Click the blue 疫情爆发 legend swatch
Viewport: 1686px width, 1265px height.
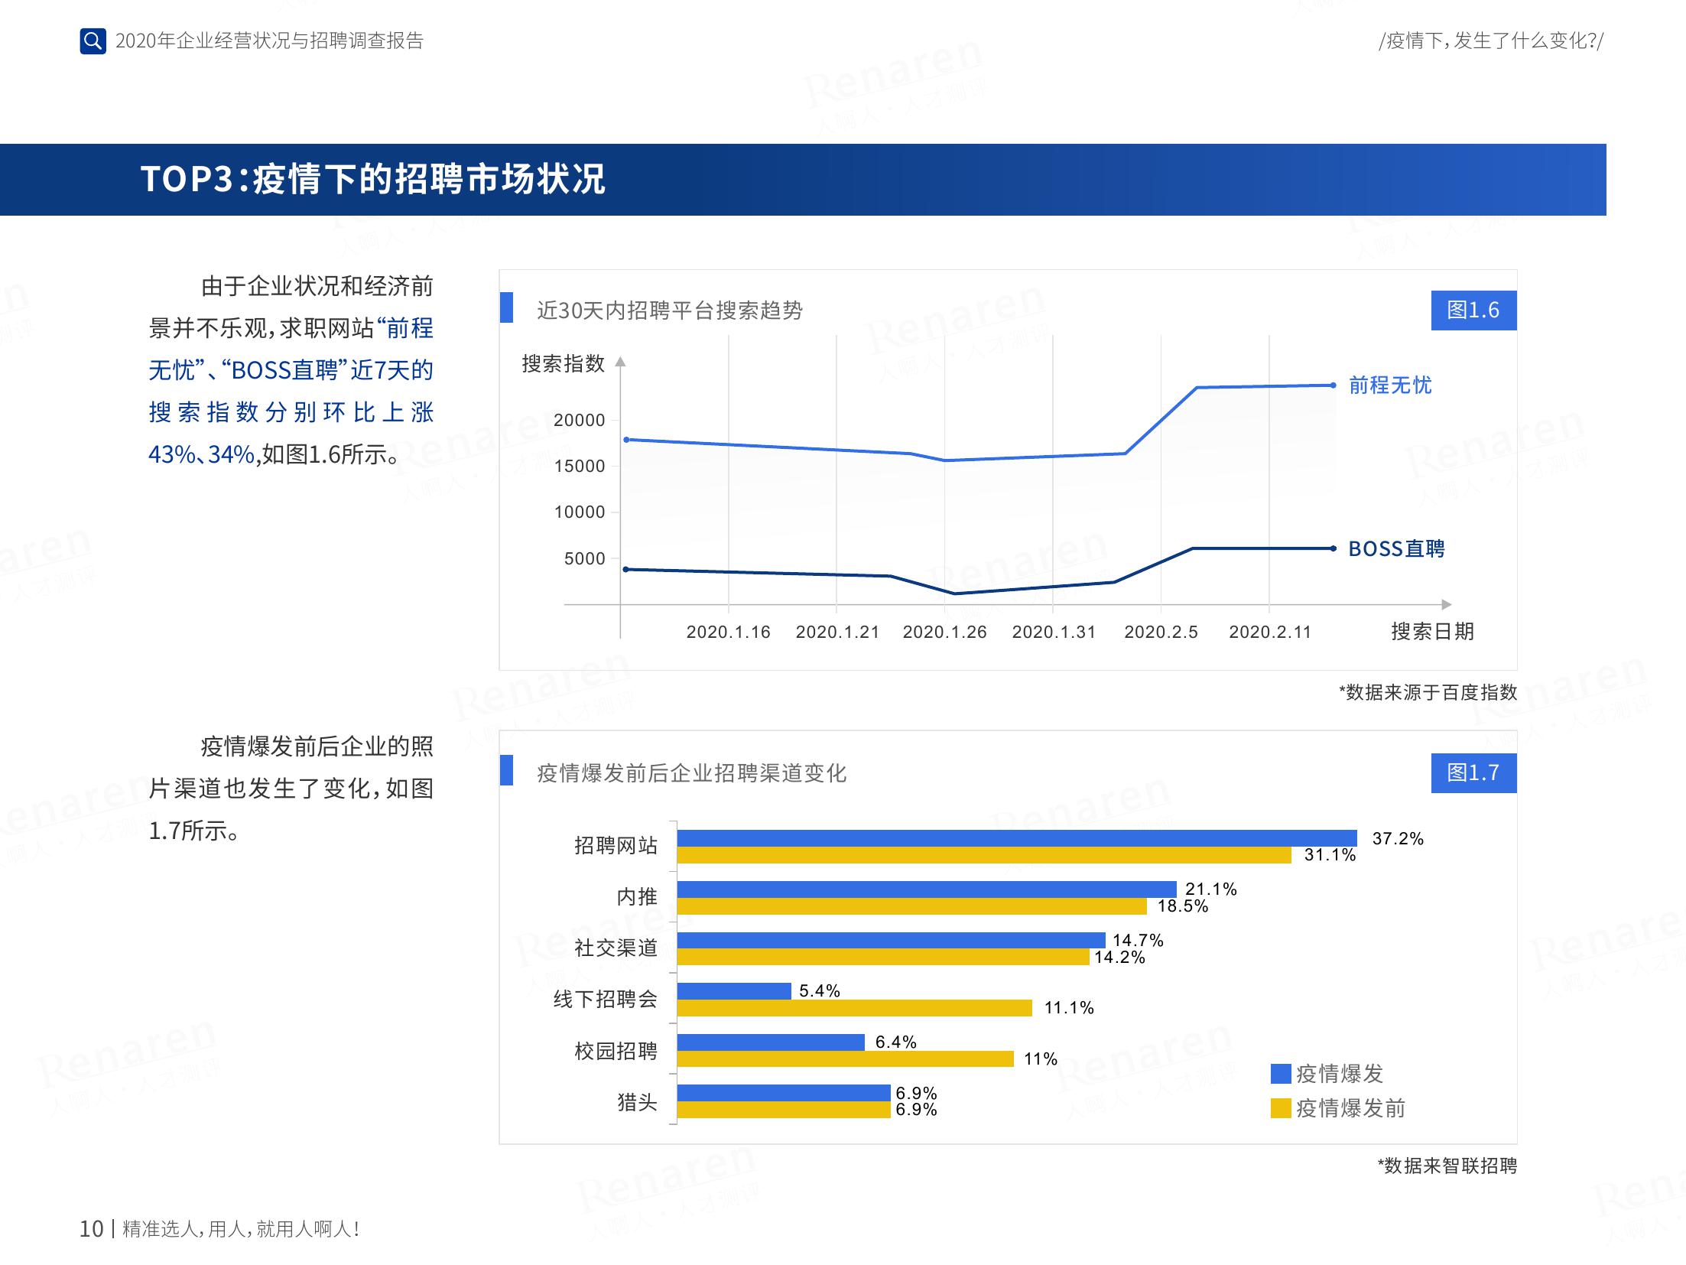point(1280,1074)
